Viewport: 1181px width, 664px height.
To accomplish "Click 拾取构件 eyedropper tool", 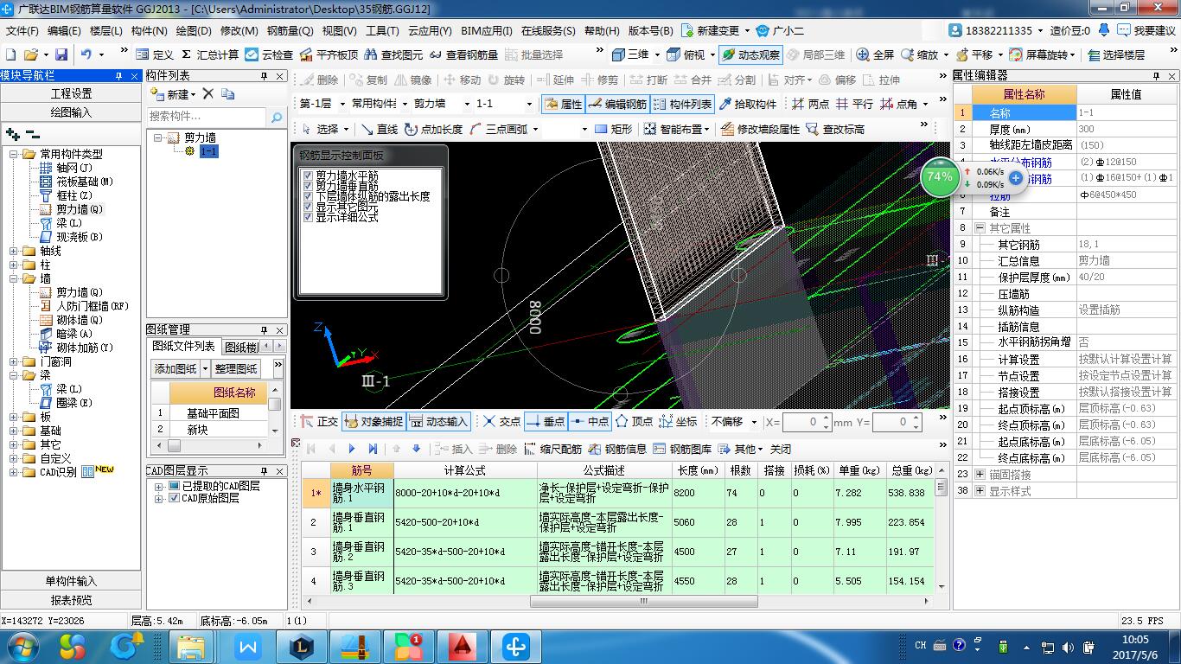I will pos(749,104).
